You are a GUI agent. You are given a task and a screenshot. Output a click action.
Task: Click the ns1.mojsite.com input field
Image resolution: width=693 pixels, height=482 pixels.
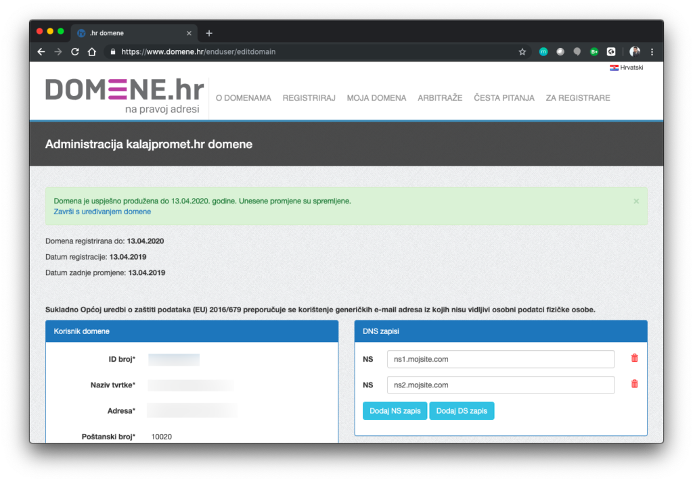point(500,359)
